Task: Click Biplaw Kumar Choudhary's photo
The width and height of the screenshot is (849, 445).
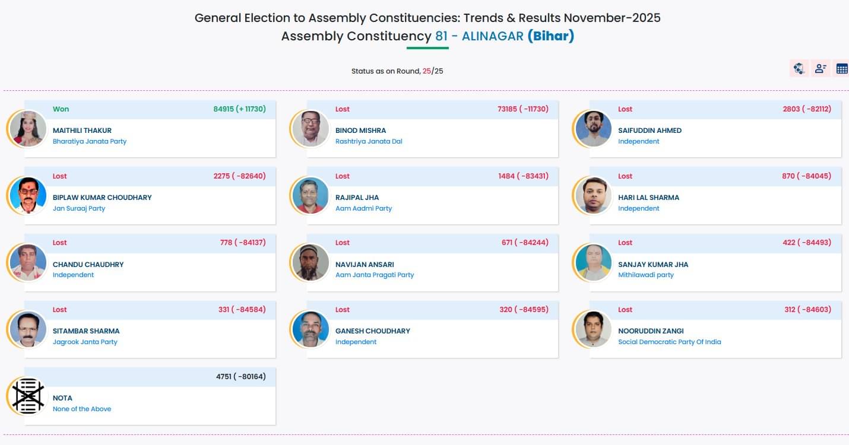Action: tap(28, 196)
